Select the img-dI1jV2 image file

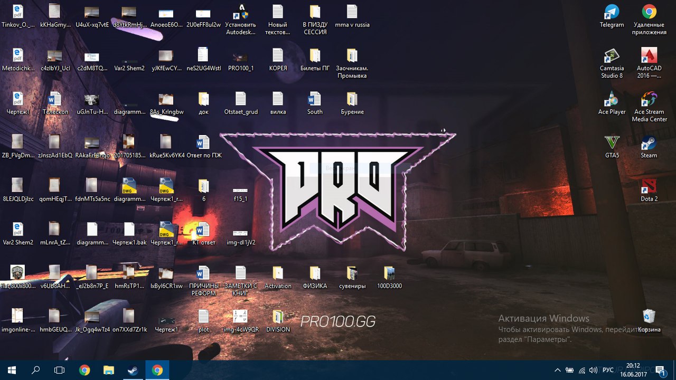pyautogui.click(x=240, y=237)
